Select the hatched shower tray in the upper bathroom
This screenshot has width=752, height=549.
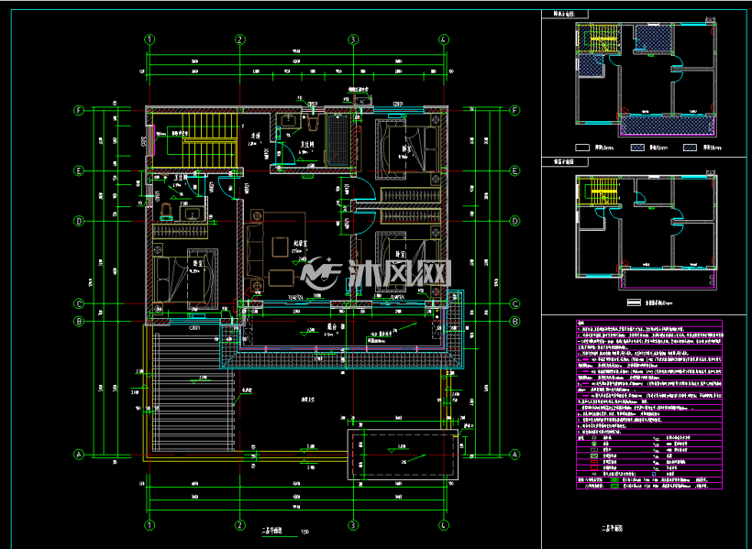[x=339, y=140]
